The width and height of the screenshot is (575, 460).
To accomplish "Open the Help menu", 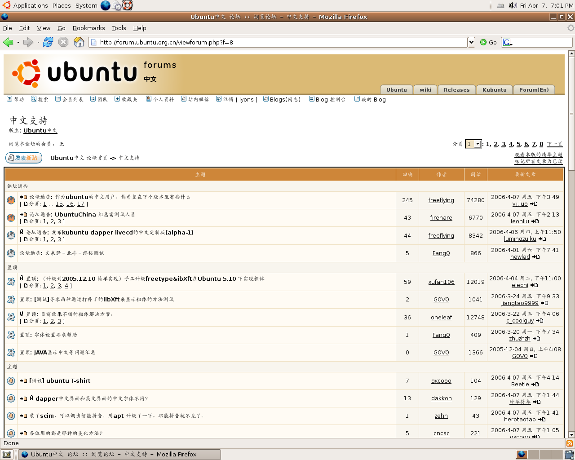I will 140,28.
